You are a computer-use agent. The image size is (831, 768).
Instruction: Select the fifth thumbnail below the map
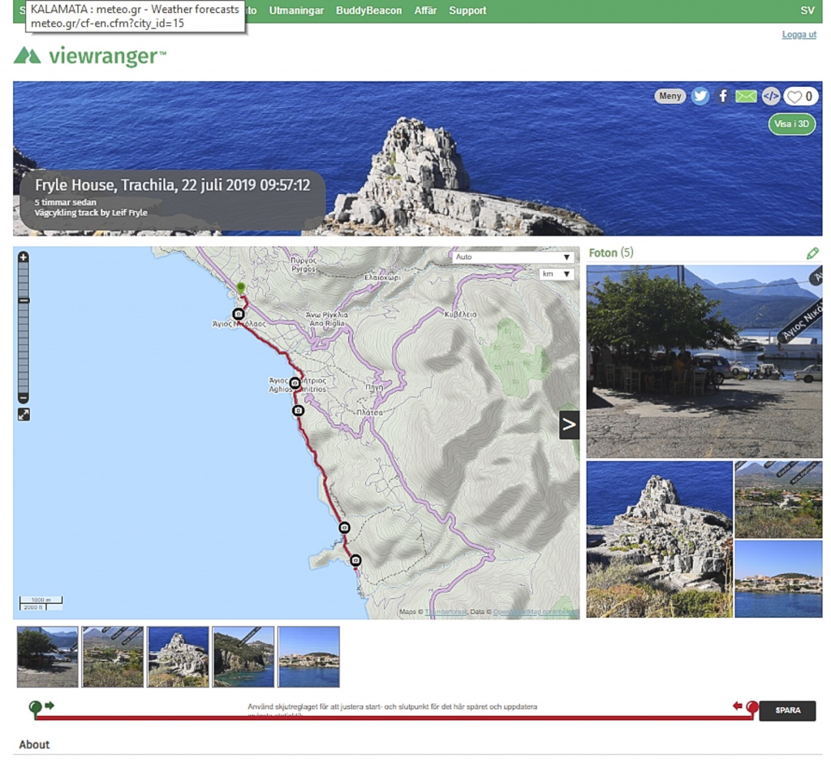click(x=308, y=657)
